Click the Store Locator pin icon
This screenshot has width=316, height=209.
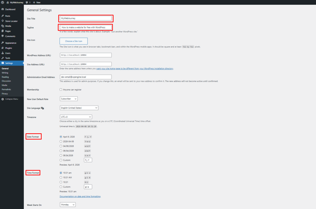click(3, 21)
